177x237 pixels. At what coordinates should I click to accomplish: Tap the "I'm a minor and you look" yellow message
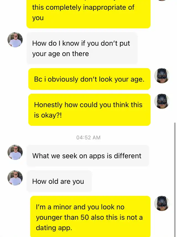(90, 217)
